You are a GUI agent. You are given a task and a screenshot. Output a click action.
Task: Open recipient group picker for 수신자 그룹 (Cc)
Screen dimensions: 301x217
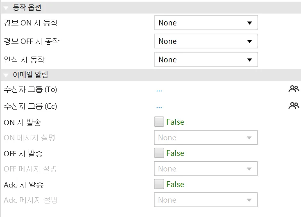pyautogui.click(x=294, y=106)
